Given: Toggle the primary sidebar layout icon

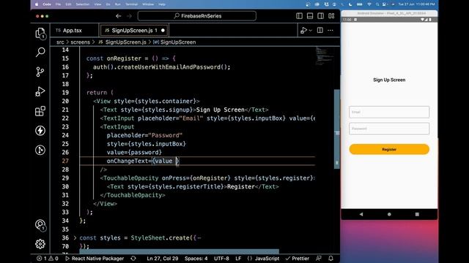Looking at the screenshot, I should point(299,16).
